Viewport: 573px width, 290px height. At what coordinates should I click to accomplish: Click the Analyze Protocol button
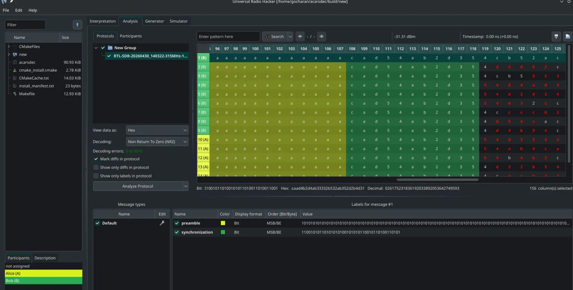pos(138,186)
